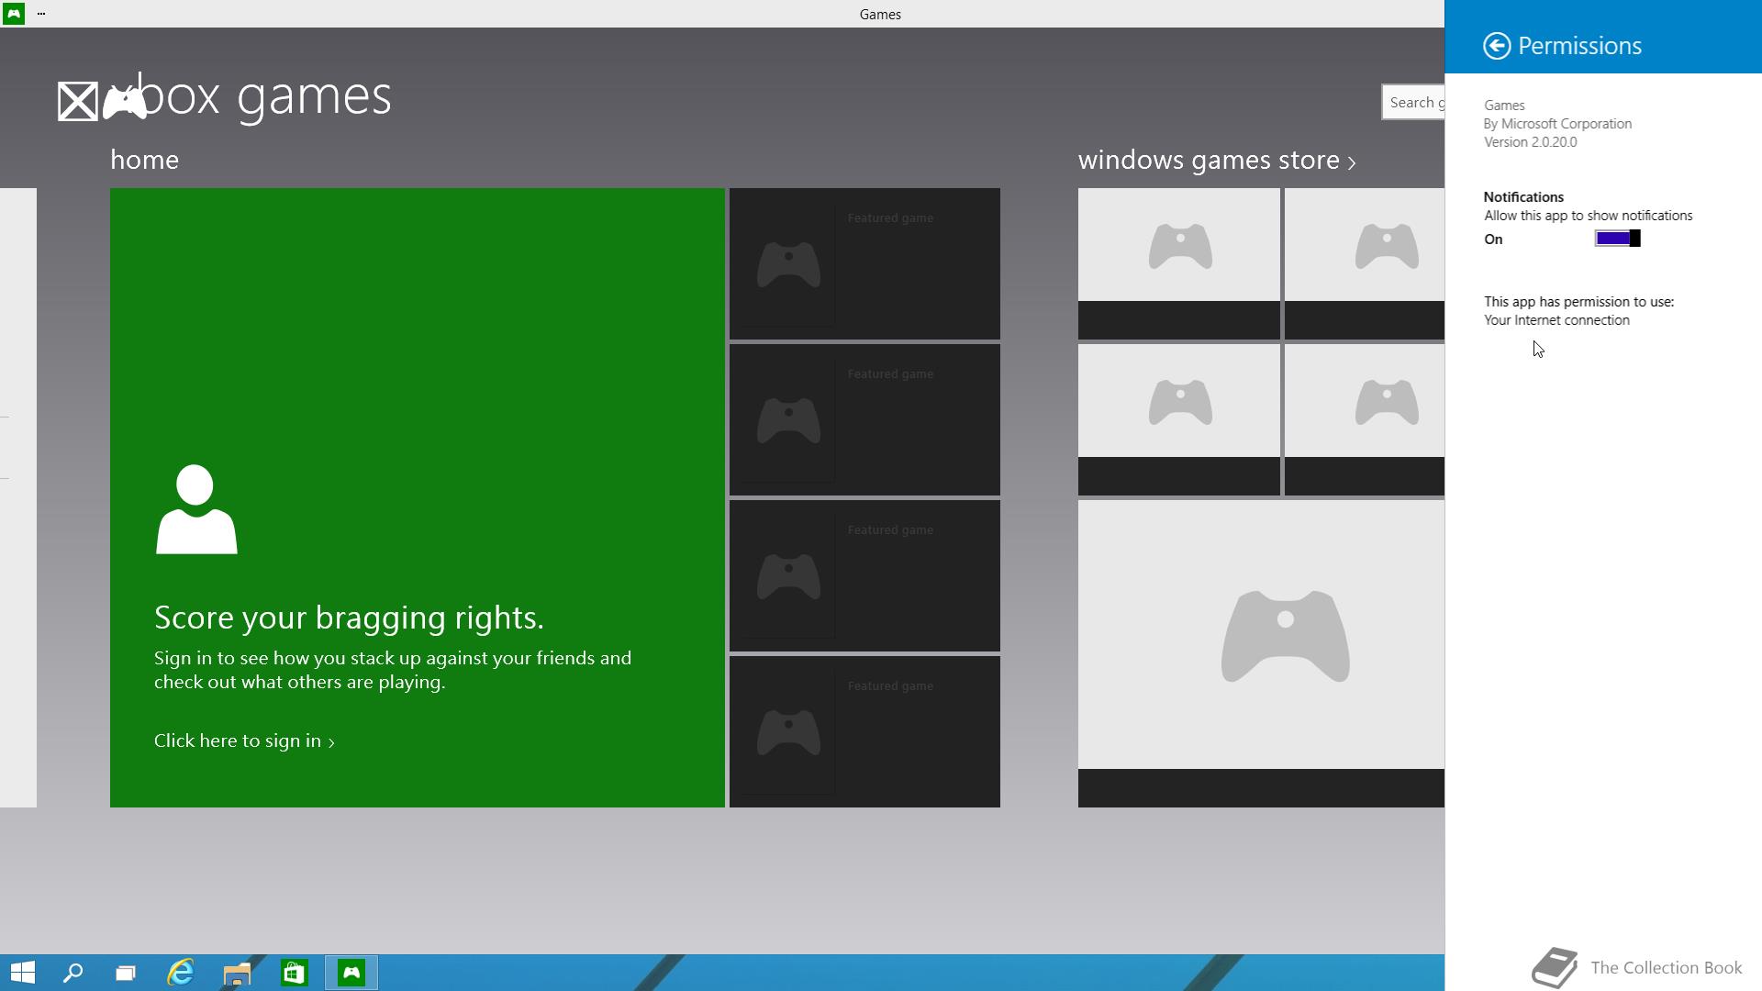This screenshot has width=1762, height=991.
Task: Select the Games app taskbar button
Action: tap(351, 973)
